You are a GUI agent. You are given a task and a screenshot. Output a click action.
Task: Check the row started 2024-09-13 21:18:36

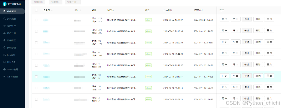[36, 31]
